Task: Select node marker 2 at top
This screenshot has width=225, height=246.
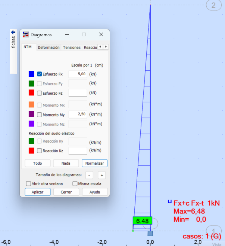Action: tap(213, 5)
